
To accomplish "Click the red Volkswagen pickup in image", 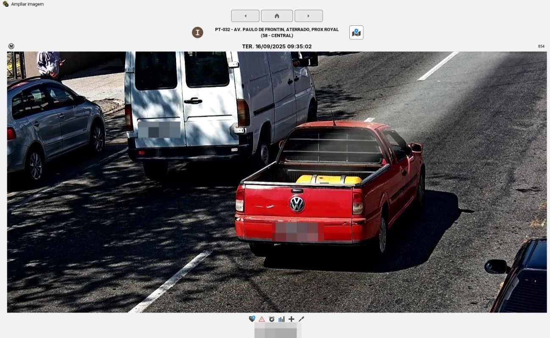I will (x=330, y=199).
